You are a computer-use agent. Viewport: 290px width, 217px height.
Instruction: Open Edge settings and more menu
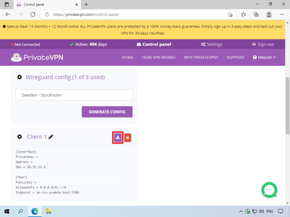(282, 14)
